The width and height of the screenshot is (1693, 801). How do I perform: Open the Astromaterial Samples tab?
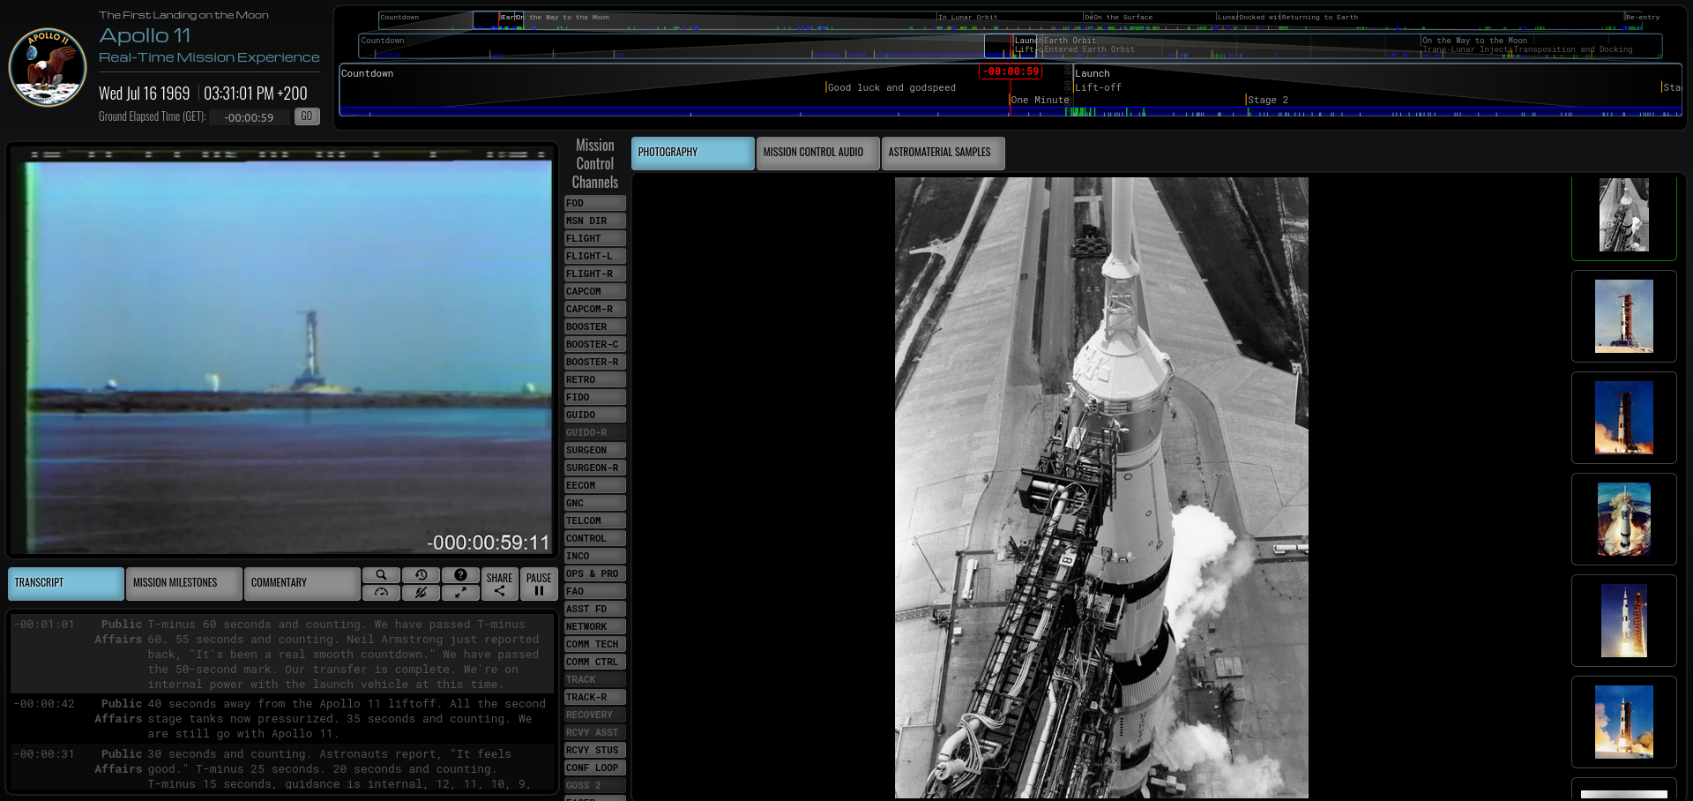coord(943,153)
